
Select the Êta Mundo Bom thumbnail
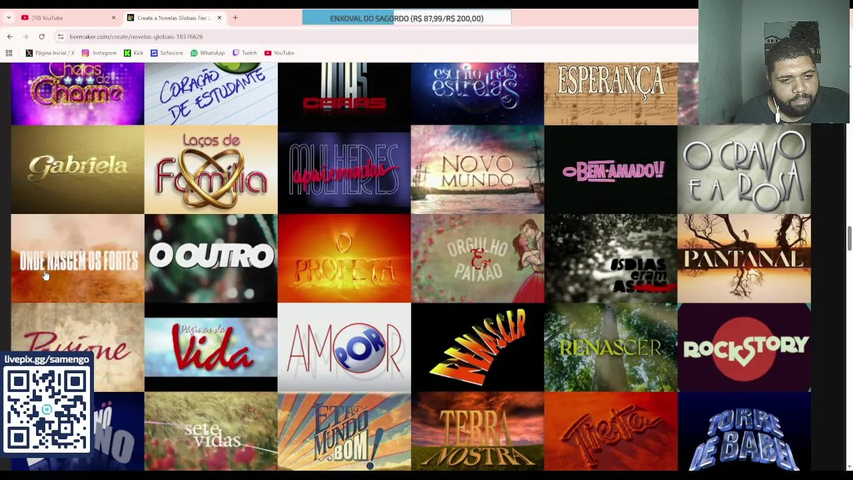click(x=344, y=431)
